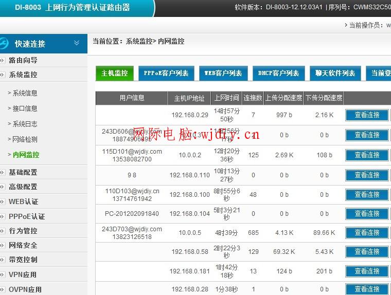The image size is (391, 295).
Task: Open the 系统日志 page
Action: 25,124
